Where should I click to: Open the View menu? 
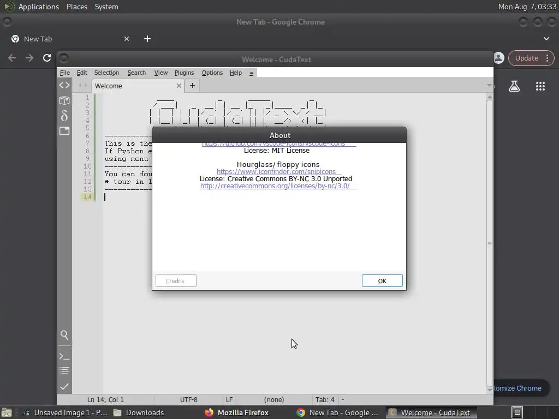pyautogui.click(x=161, y=73)
